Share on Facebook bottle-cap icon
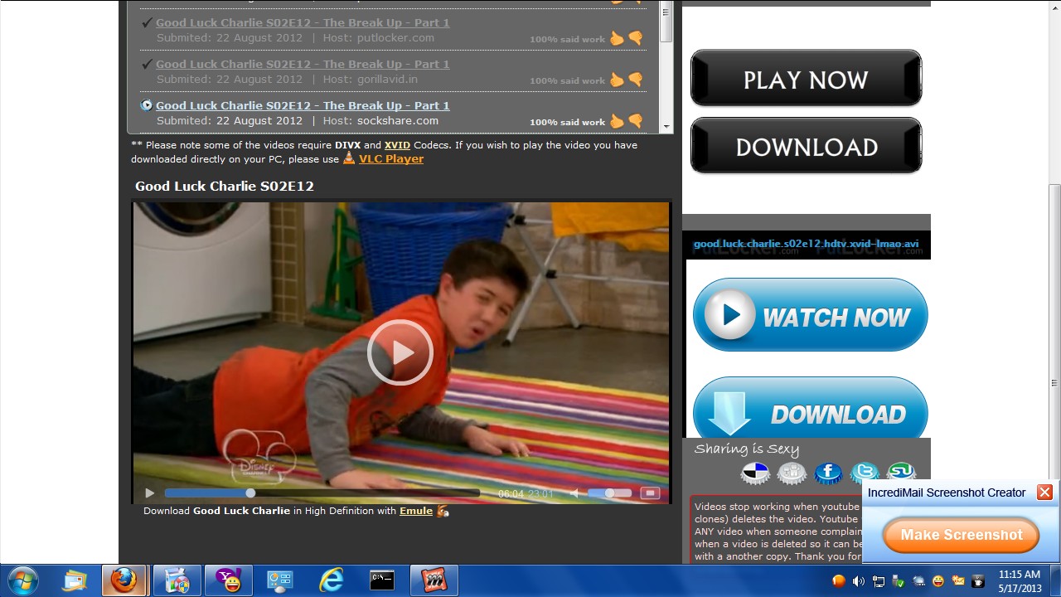Viewport: 1061px width, 597px height. tap(828, 473)
